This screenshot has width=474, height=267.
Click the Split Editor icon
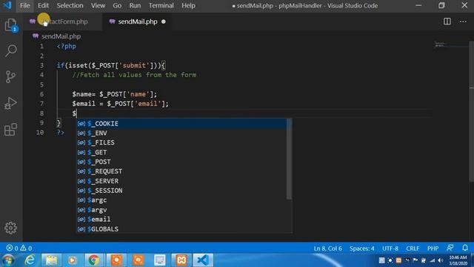pyautogui.click(x=447, y=22)
